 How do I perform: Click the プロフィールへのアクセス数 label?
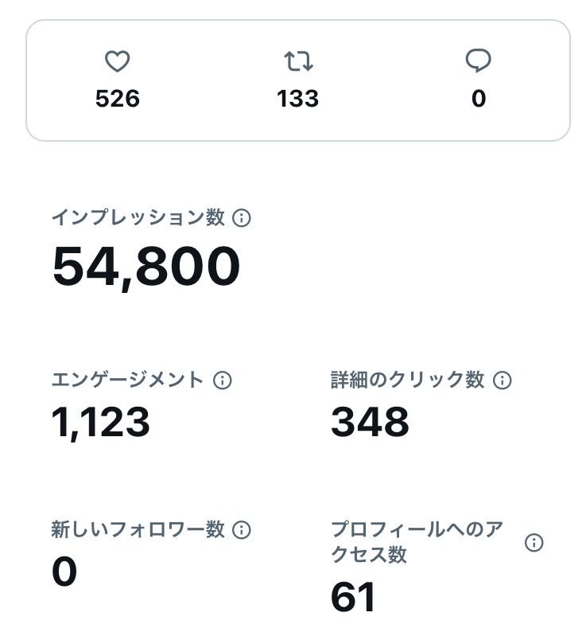click(x=417, y=542)
